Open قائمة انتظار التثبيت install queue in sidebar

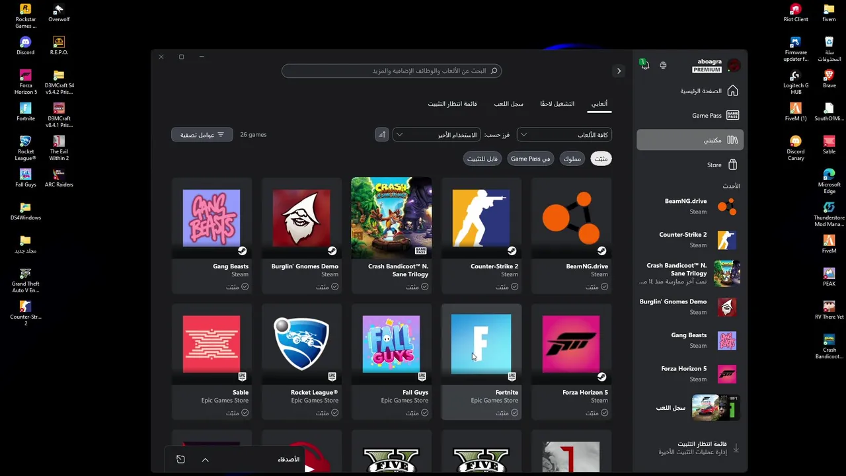689,448
